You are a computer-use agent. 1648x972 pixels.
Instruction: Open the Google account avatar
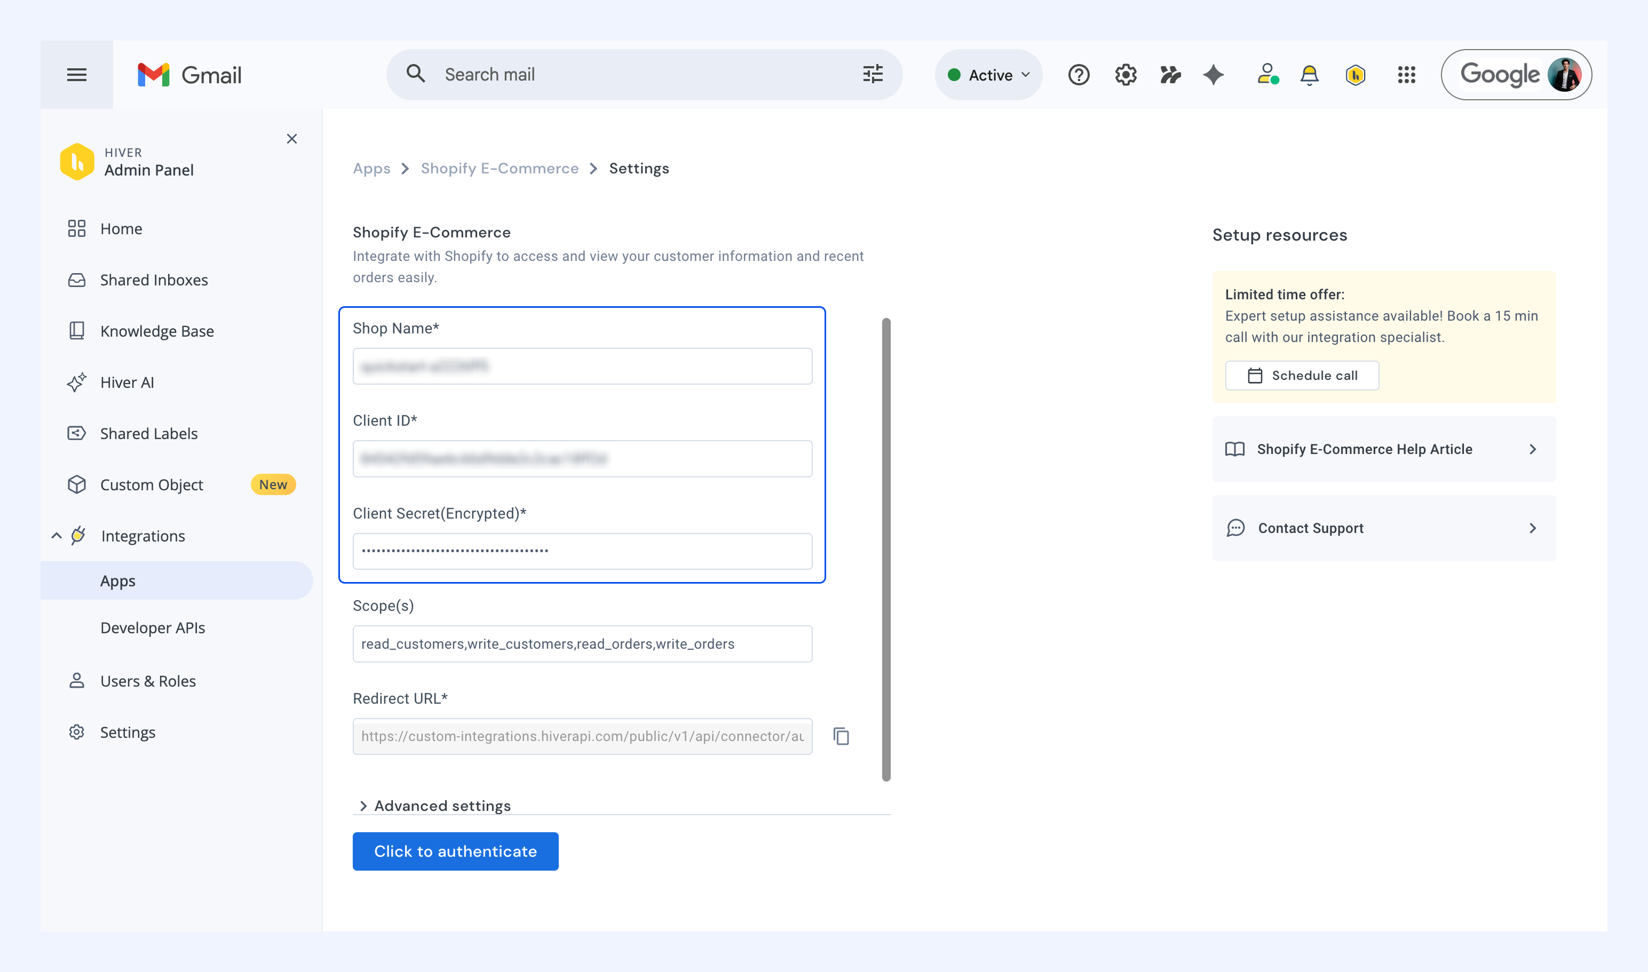1565,75
